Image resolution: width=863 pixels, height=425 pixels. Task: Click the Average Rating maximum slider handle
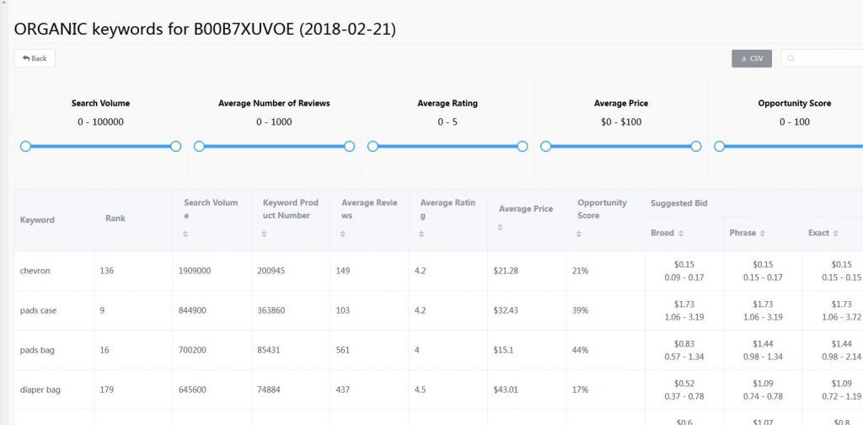[523, 146]
